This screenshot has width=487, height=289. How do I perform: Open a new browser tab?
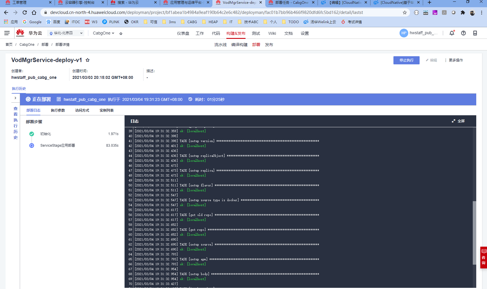[429, 3]
